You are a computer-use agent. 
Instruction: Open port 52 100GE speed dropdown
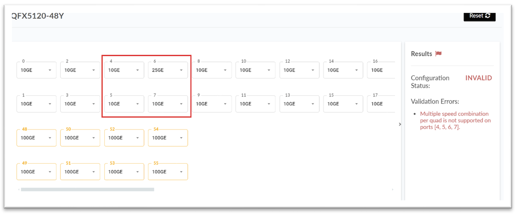tap(124, 138)
